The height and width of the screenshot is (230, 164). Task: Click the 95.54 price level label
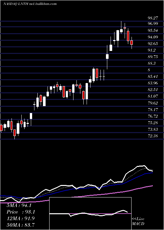click(x=153, y=31)
